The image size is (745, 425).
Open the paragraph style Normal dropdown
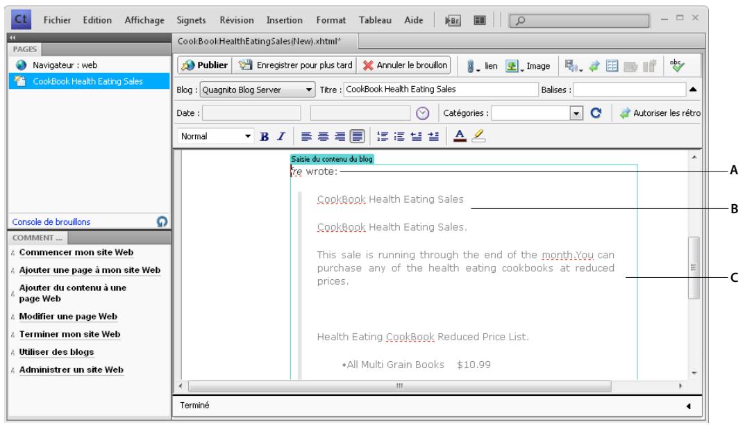[x=247, y=136]
